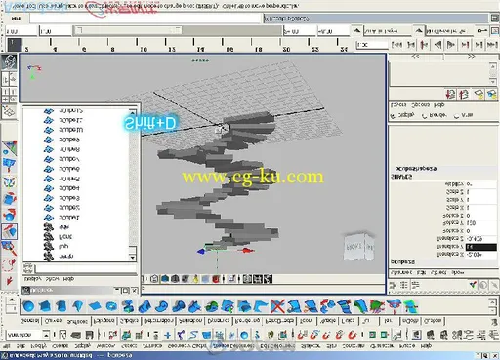Viewport: 500px width, 360px height.
Task: Select the NURBS cone shelf icon
Action: (x=78, y=306)
